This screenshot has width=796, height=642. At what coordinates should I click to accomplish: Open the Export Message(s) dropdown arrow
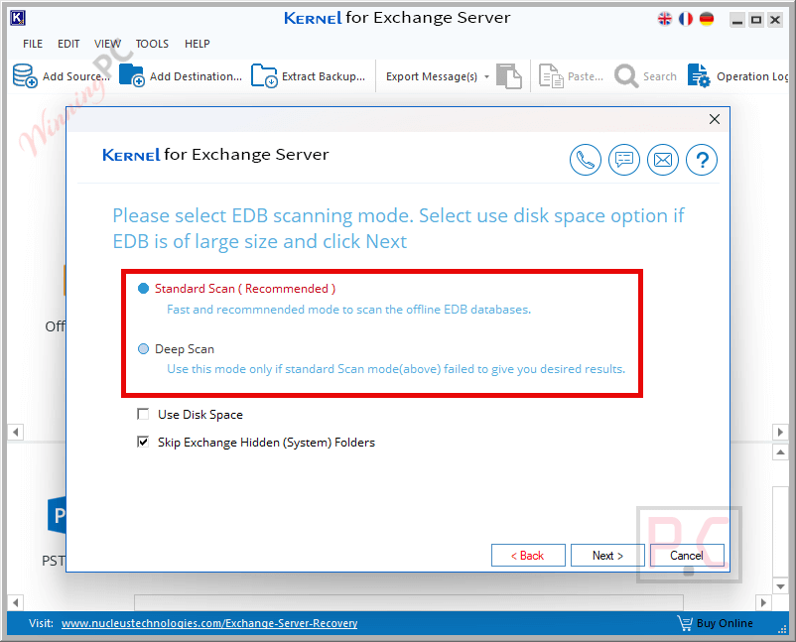pyautogui.click(x=486, y=76)
